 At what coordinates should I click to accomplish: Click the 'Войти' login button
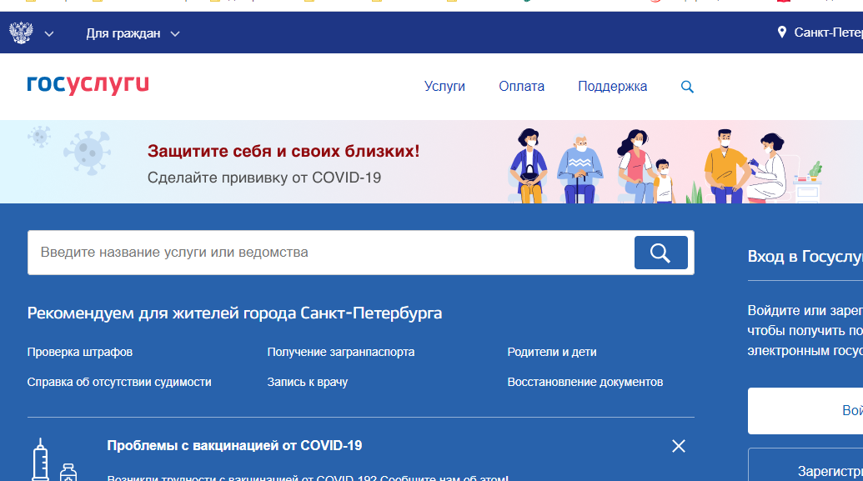tap(805, 411)
